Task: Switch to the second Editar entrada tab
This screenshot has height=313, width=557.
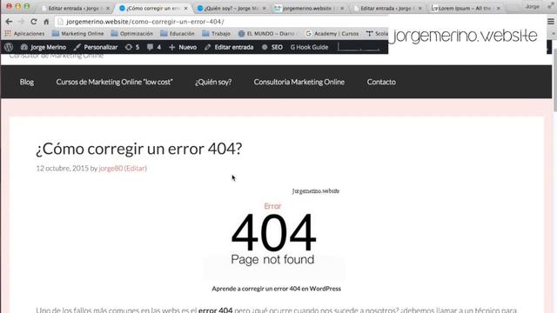Action: tap(387, 8)
